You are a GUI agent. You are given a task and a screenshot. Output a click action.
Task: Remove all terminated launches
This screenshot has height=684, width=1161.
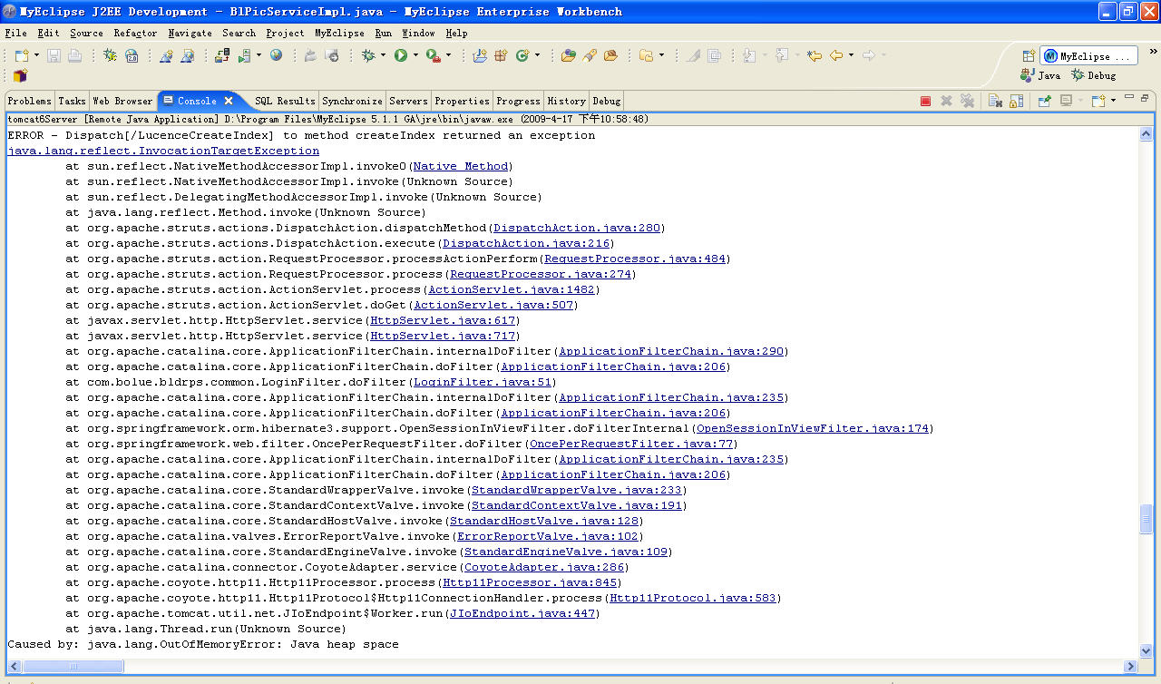tap(967, 101)
